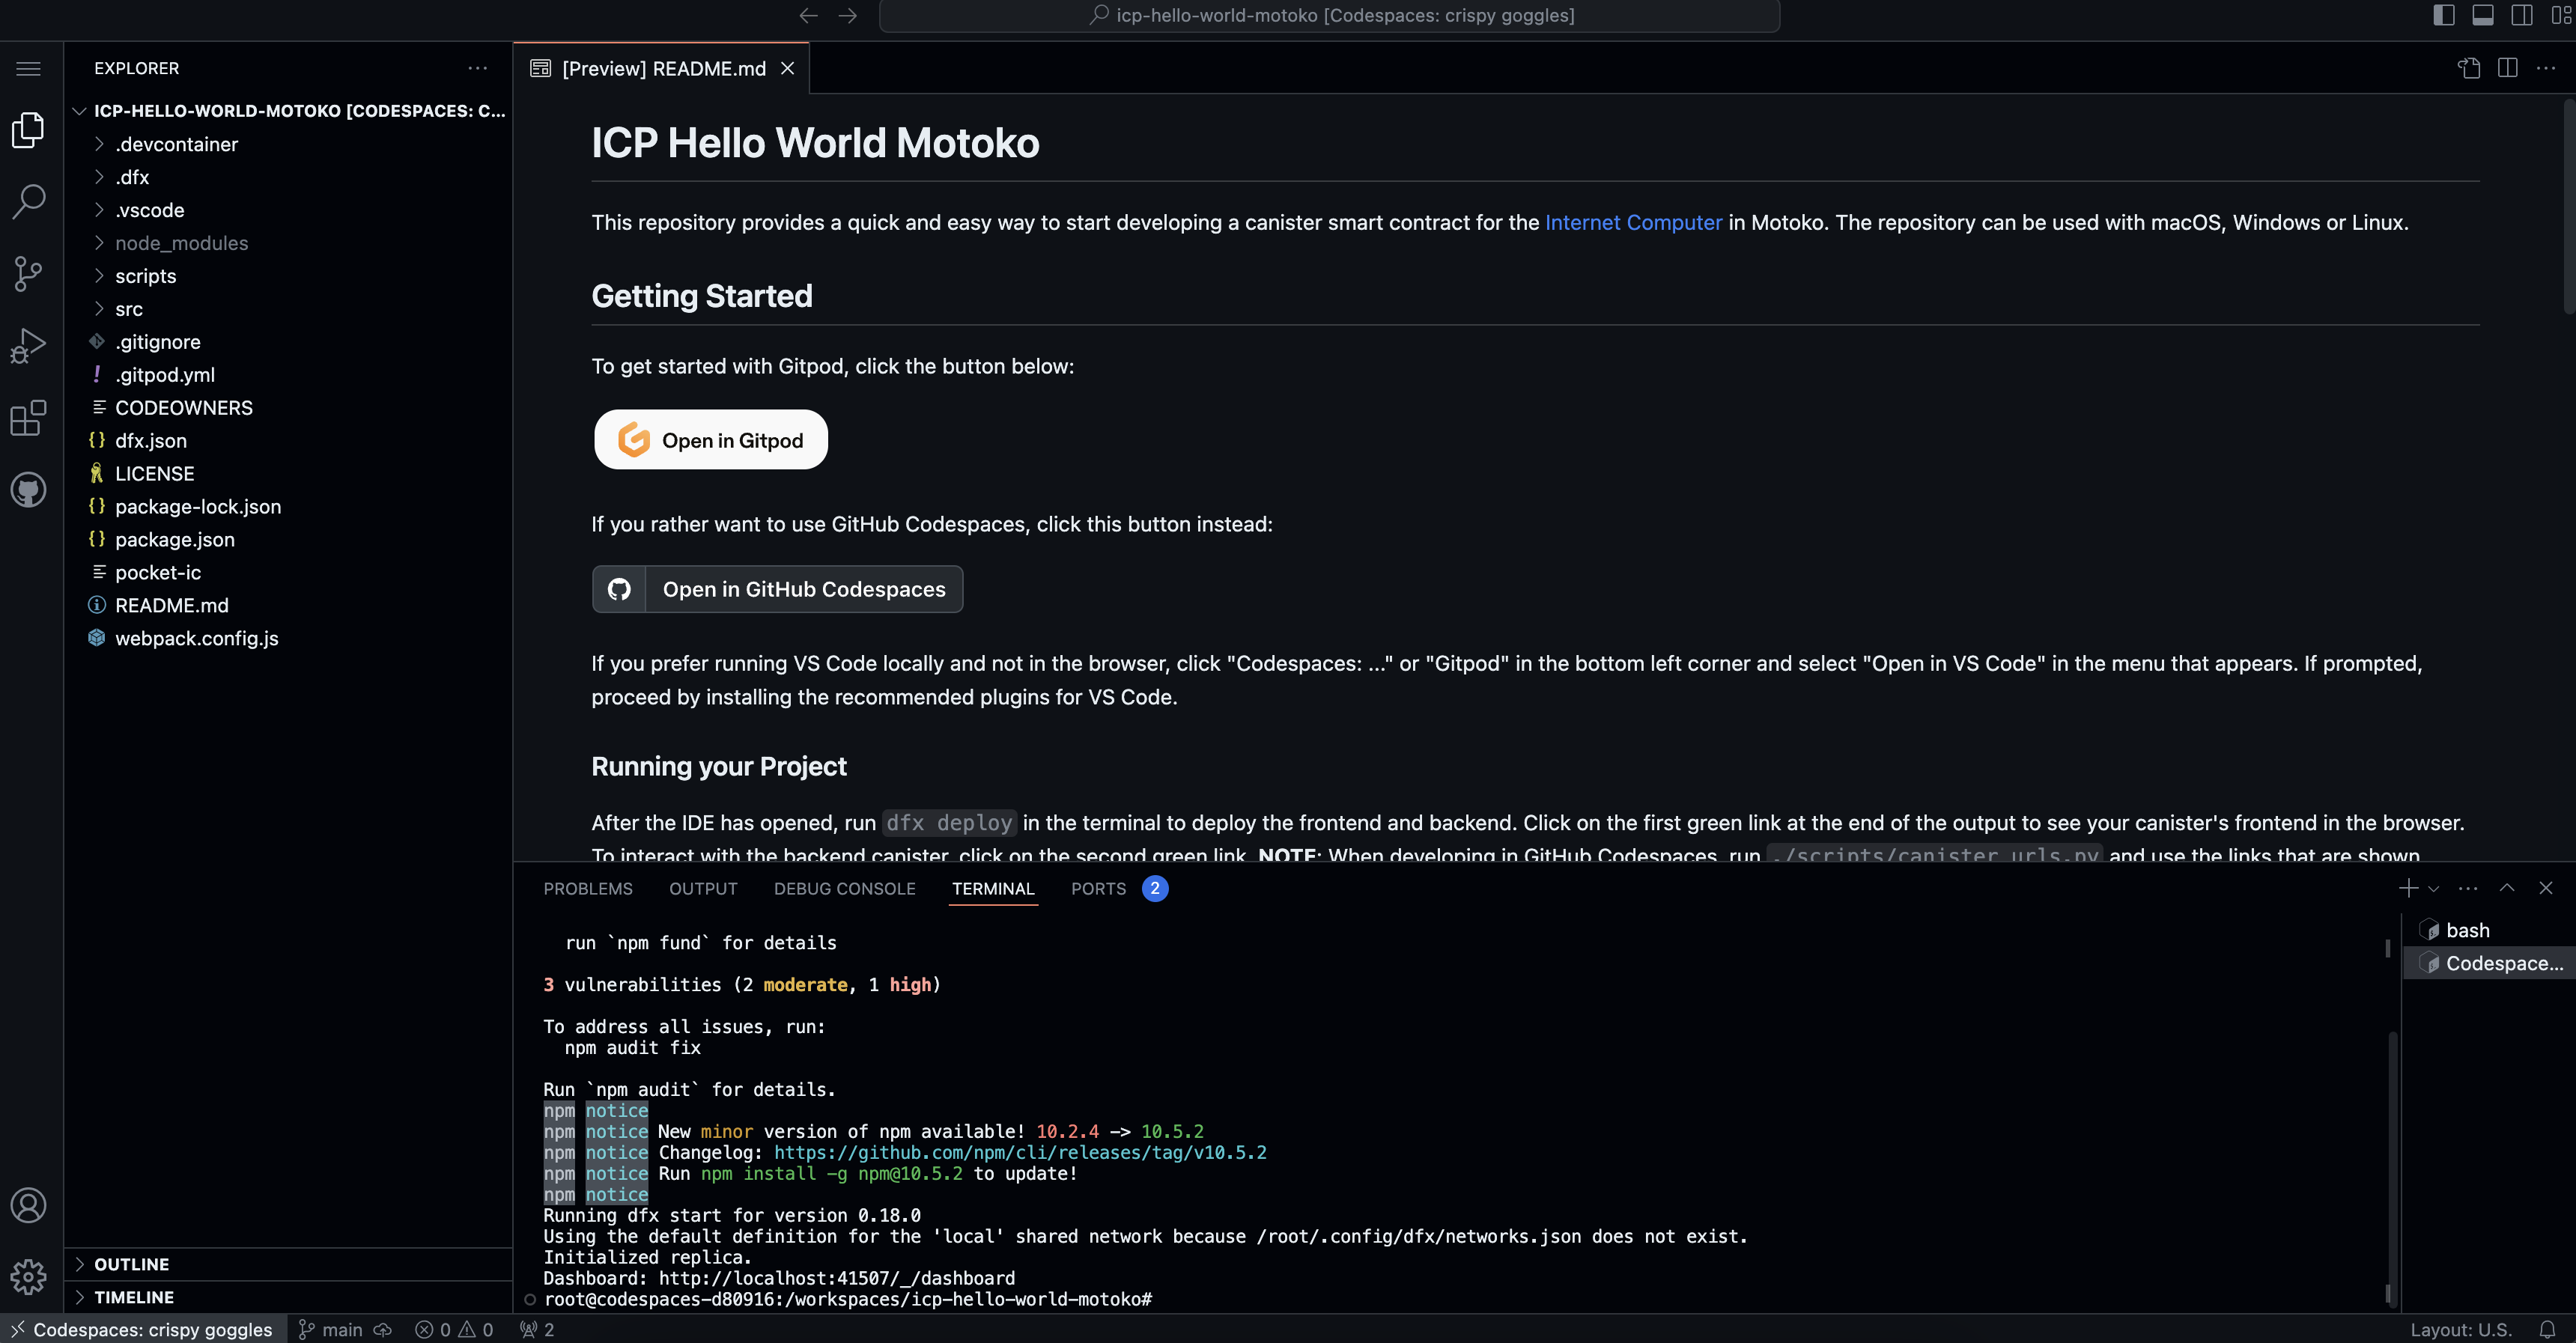Image resolution: width=2576 pixels, height=1343 pixels.
Task: Open the Extensions view icon
Action: pyautogui.click(x=29, y=417)
